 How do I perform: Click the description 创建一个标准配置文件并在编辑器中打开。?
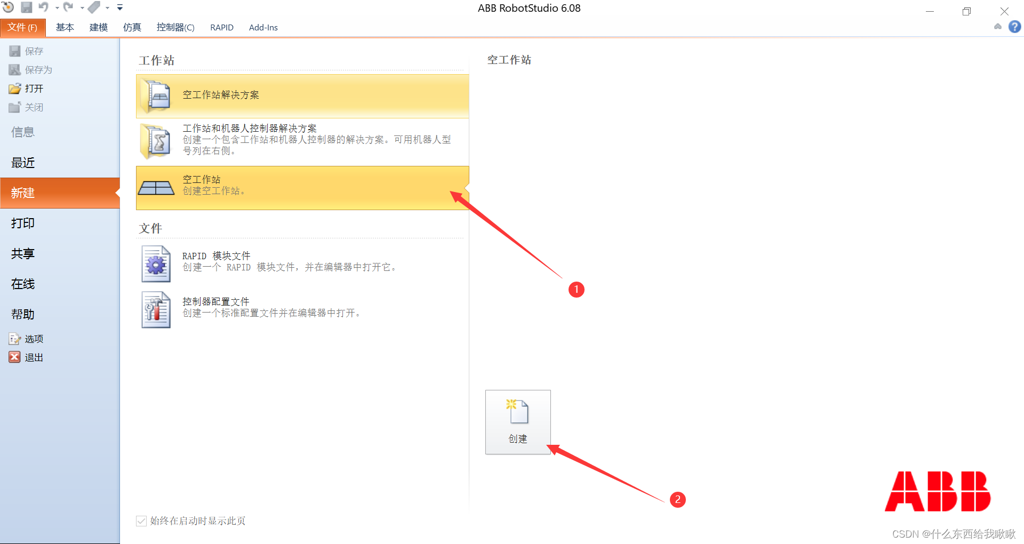click(x=273, y=313)
